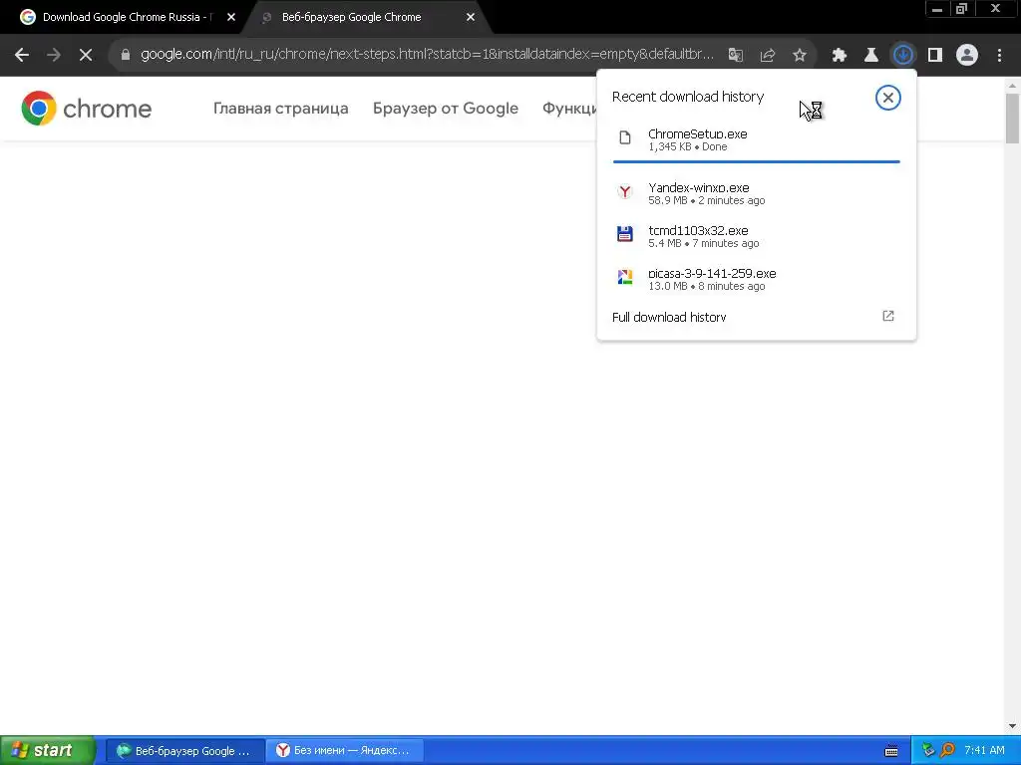Click the ChromeSetup.exe file icon
This screenshot has width=1021, height=765.
click(x=625, y=137)
